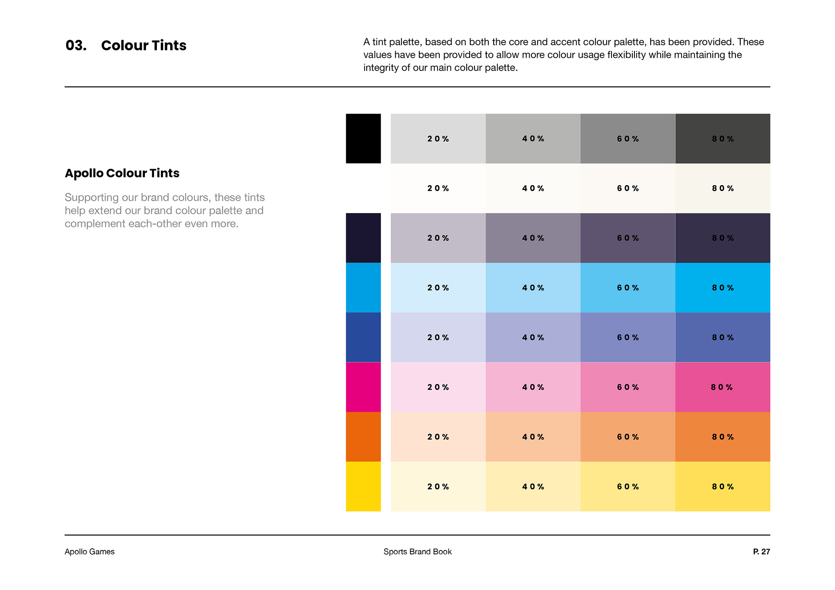835x590 pixels.
Task: Click the magenta base colour swatch
Action: (x=363, y=387)
